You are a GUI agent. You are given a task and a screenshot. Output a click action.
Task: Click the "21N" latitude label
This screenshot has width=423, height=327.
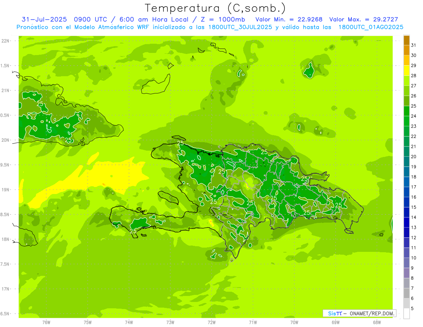pyautogui.click(x=6, y=90)
